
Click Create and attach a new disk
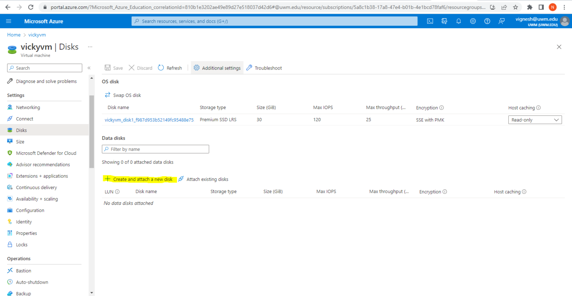pos(139,179)
